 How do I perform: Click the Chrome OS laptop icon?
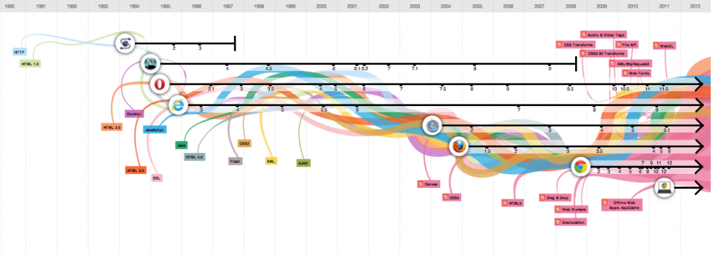point(664,187)
